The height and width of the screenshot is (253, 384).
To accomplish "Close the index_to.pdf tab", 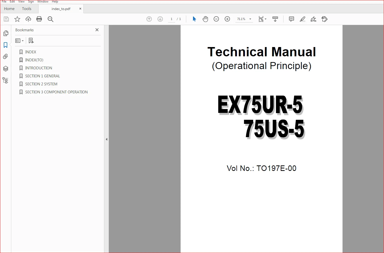I will point(80,9).
